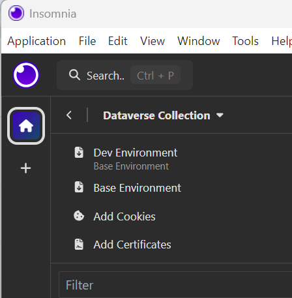Open the Application menu
Viewport: 292px width, 298px height.
36,41
